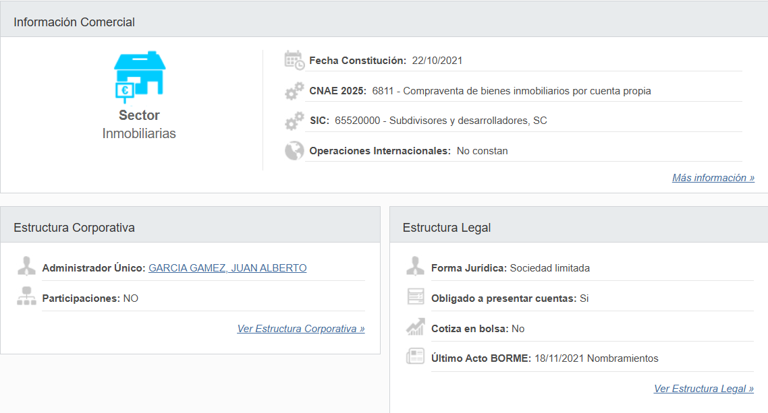Click the 'Sector' label under the house
The width and height of the screenshot is (768, 413).
click(139, 115)
